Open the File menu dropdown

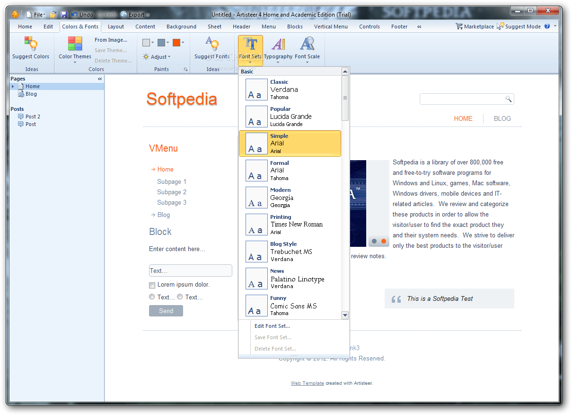(x=36, y=15)
